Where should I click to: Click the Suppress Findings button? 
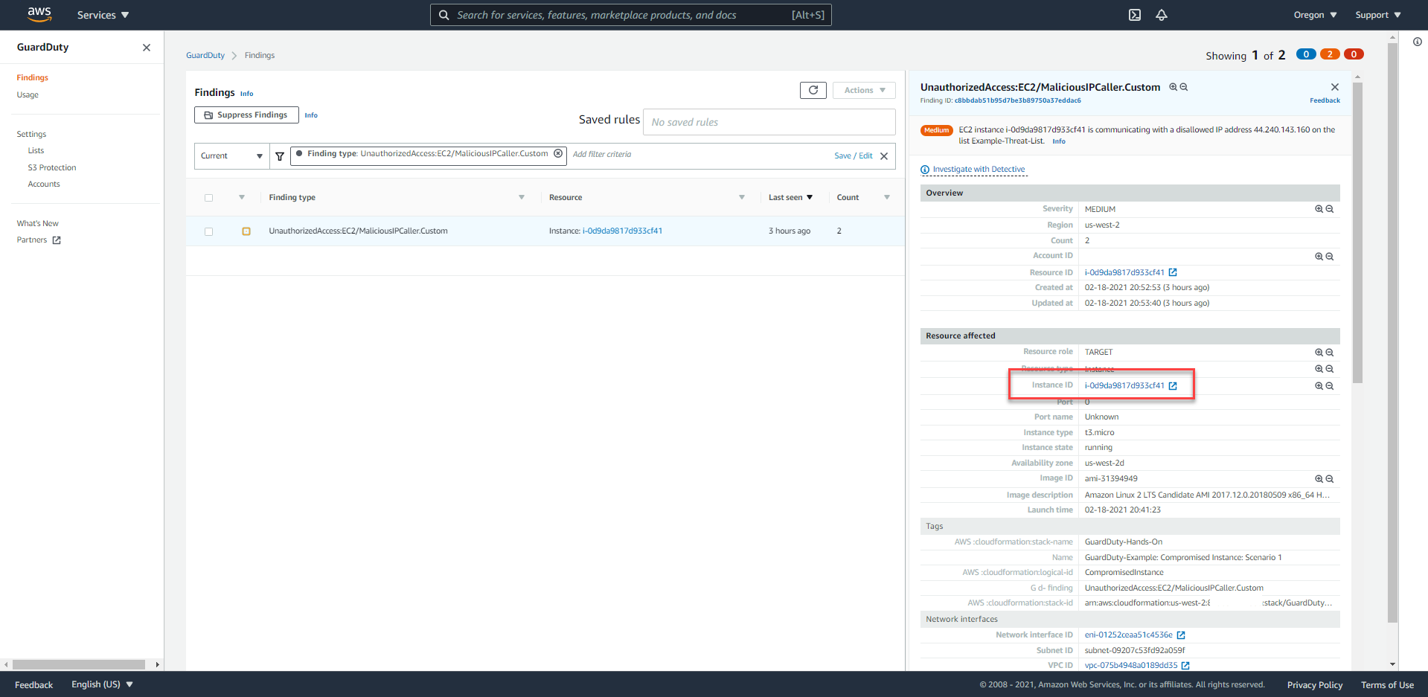tap(246, 115)
